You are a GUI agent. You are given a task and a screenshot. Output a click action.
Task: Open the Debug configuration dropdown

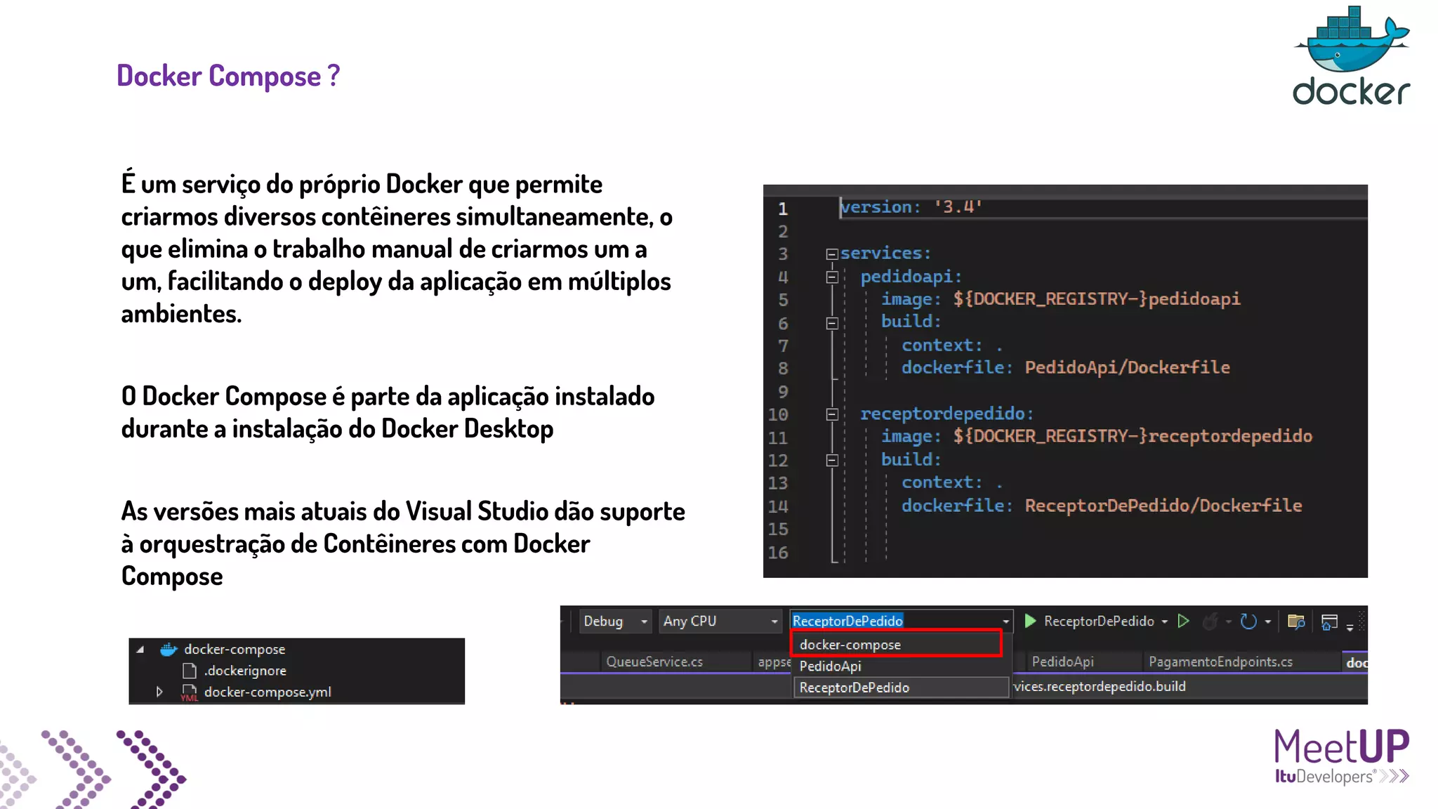(615, 621)
